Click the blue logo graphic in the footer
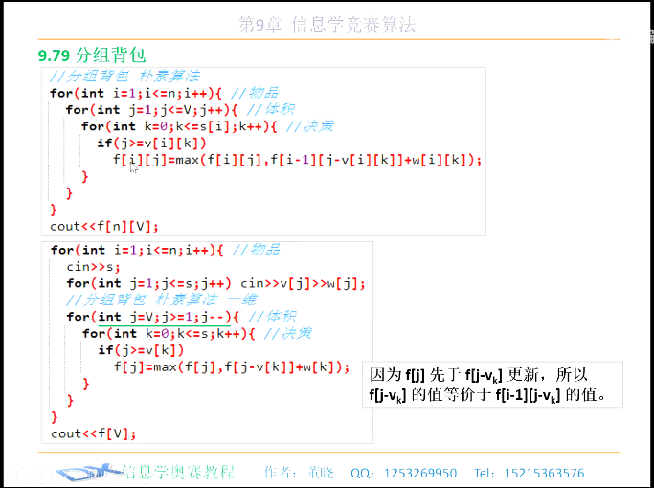The image size is (654, 488). (88, 473)
